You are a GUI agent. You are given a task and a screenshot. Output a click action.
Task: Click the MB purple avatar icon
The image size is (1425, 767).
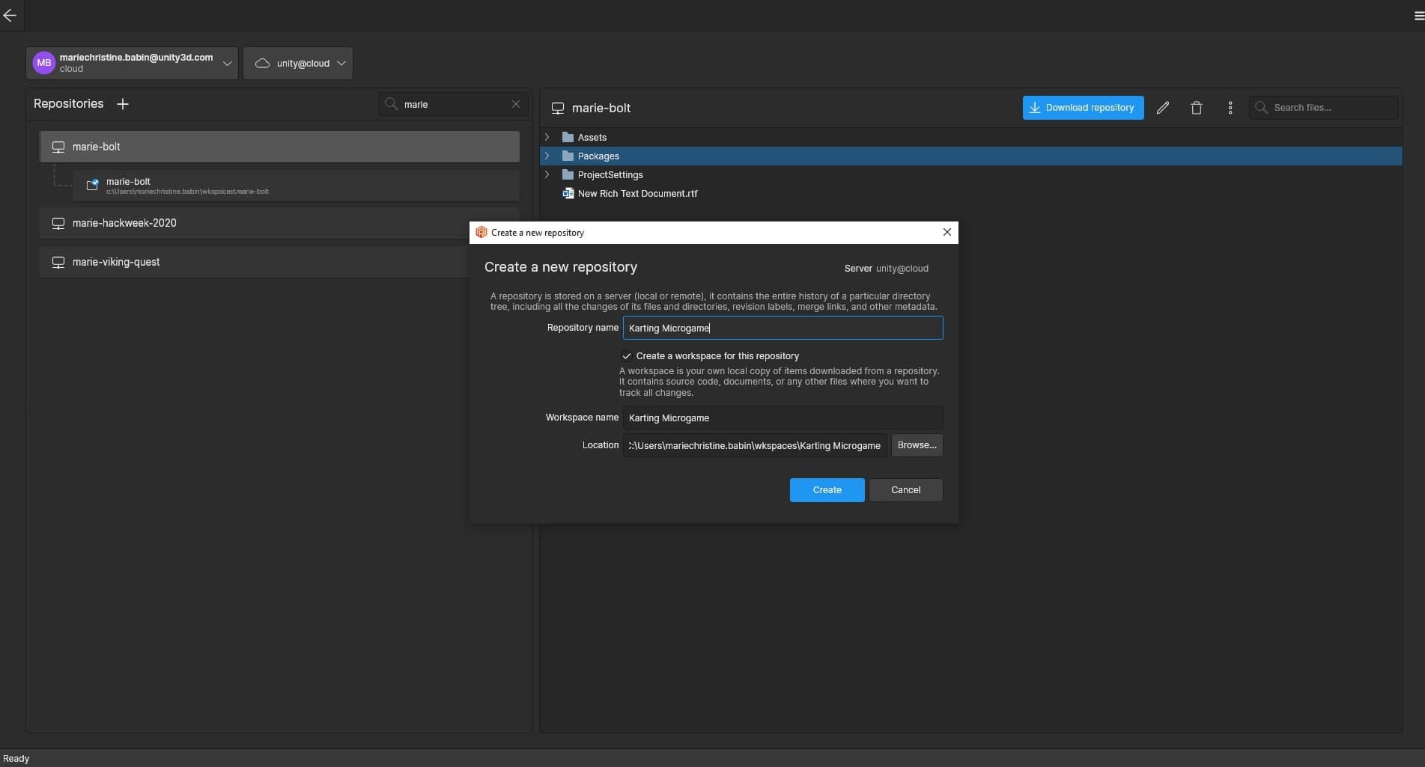coord(43,63)
